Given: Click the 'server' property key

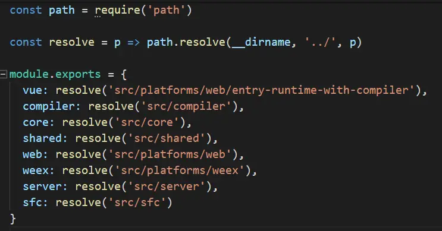Looking at the screenshot, I should [x=42, y=187].
